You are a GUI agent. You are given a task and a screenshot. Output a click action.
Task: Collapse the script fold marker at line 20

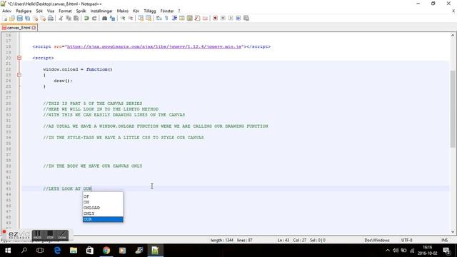[19, 58]
